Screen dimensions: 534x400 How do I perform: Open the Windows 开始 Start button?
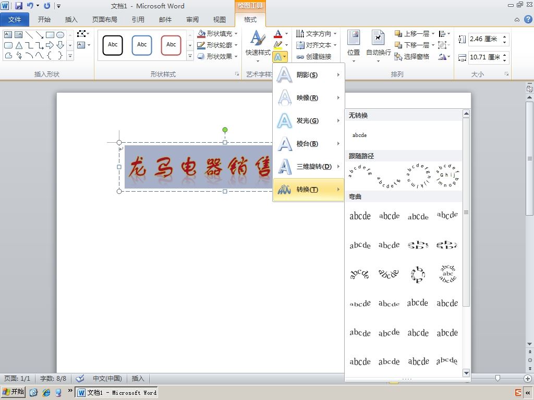click(x=13, y=392)
